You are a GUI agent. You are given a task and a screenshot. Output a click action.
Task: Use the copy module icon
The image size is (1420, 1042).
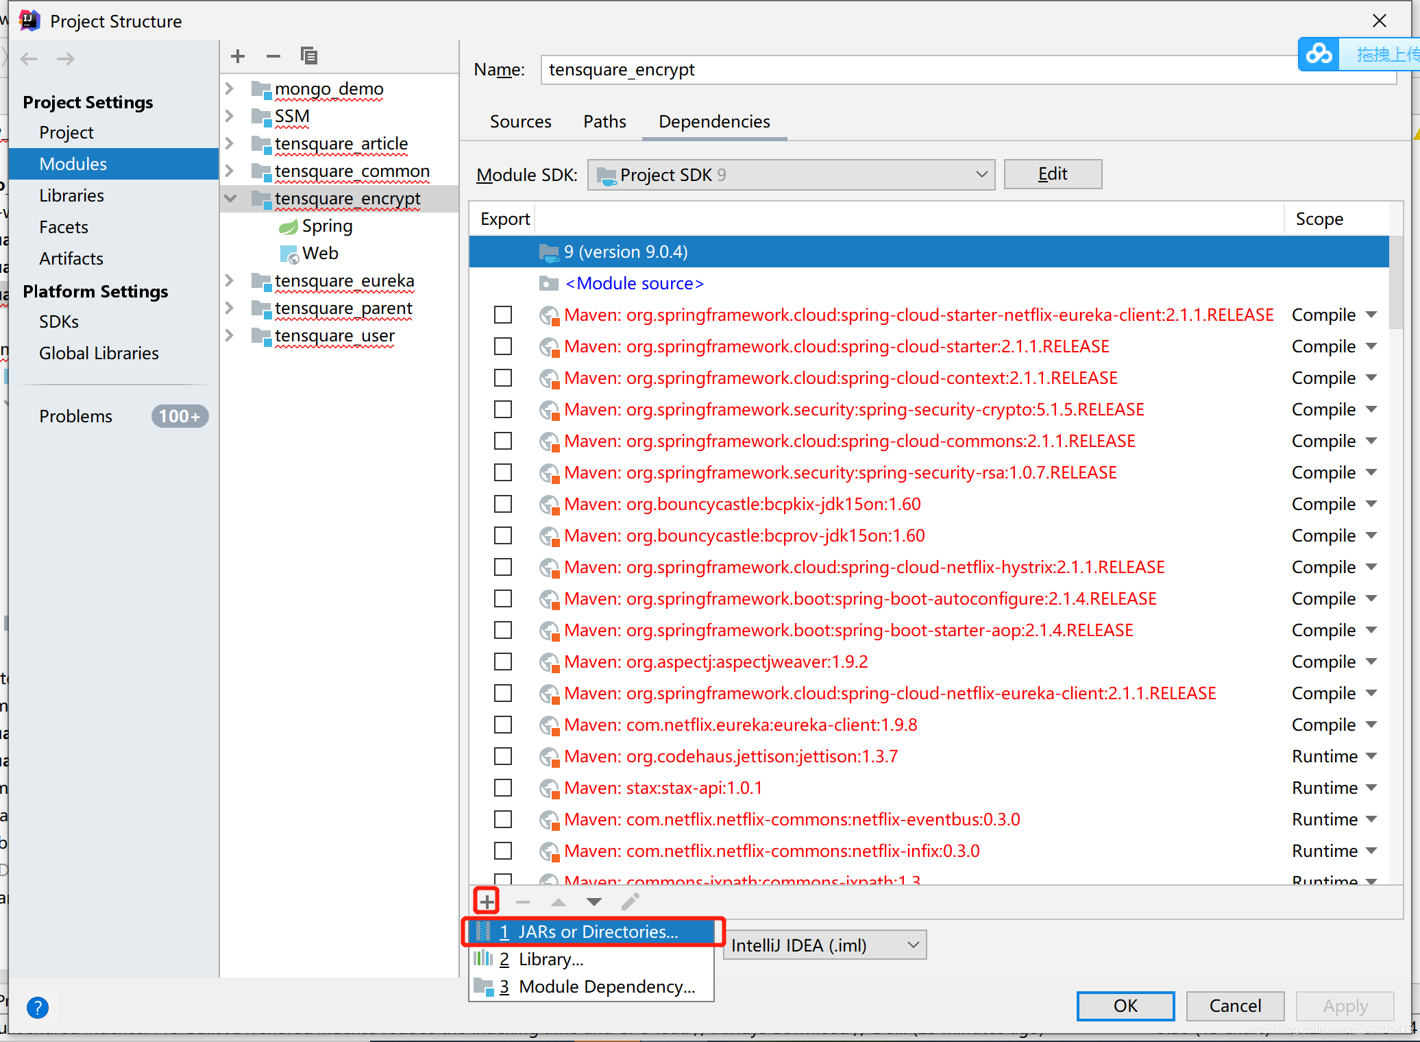pos(309,56)
